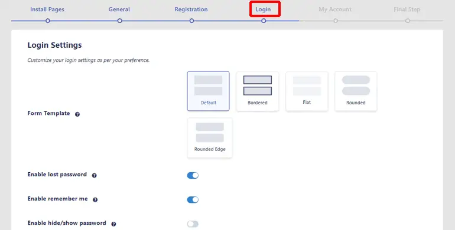Choose the Bordered form template
The width and height of the screenshot is (455, 230).
(258, 91)
